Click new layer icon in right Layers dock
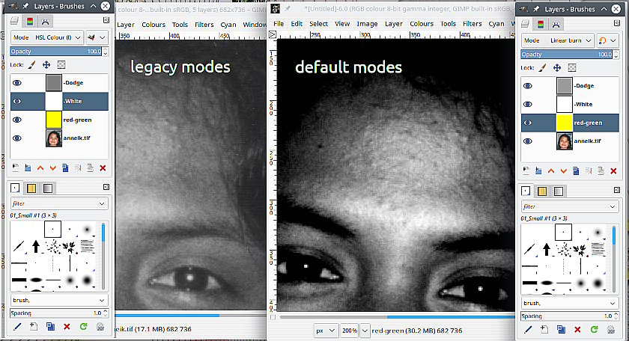 (x=526, y=171)
